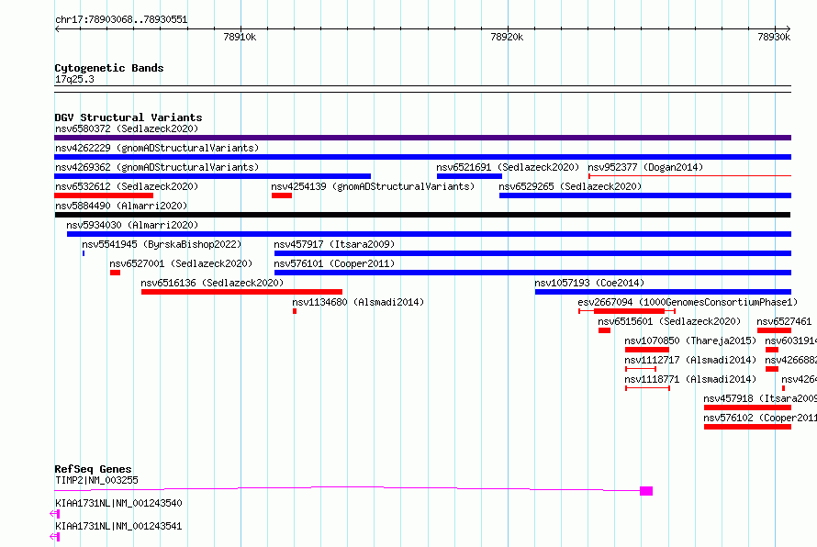Click the blue nsv6521691 variant bar
This screenshot has width=817, height=547.
pyautogui.click(x=469, y=176)
